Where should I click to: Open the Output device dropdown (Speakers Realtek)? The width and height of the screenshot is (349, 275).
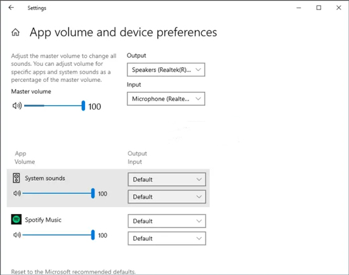(x=166, y=70)
